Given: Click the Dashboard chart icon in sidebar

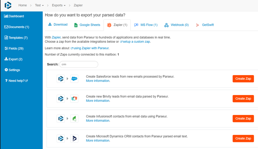Looking at the screenshot, I should point(6,16).
